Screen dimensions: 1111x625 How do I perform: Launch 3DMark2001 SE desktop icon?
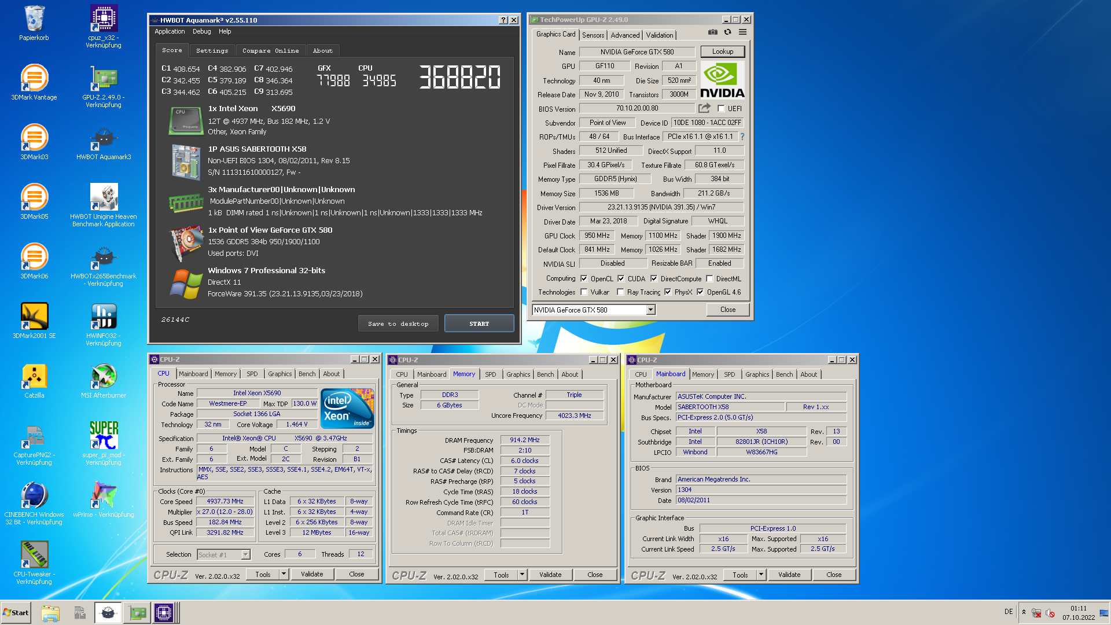[34, 321]
